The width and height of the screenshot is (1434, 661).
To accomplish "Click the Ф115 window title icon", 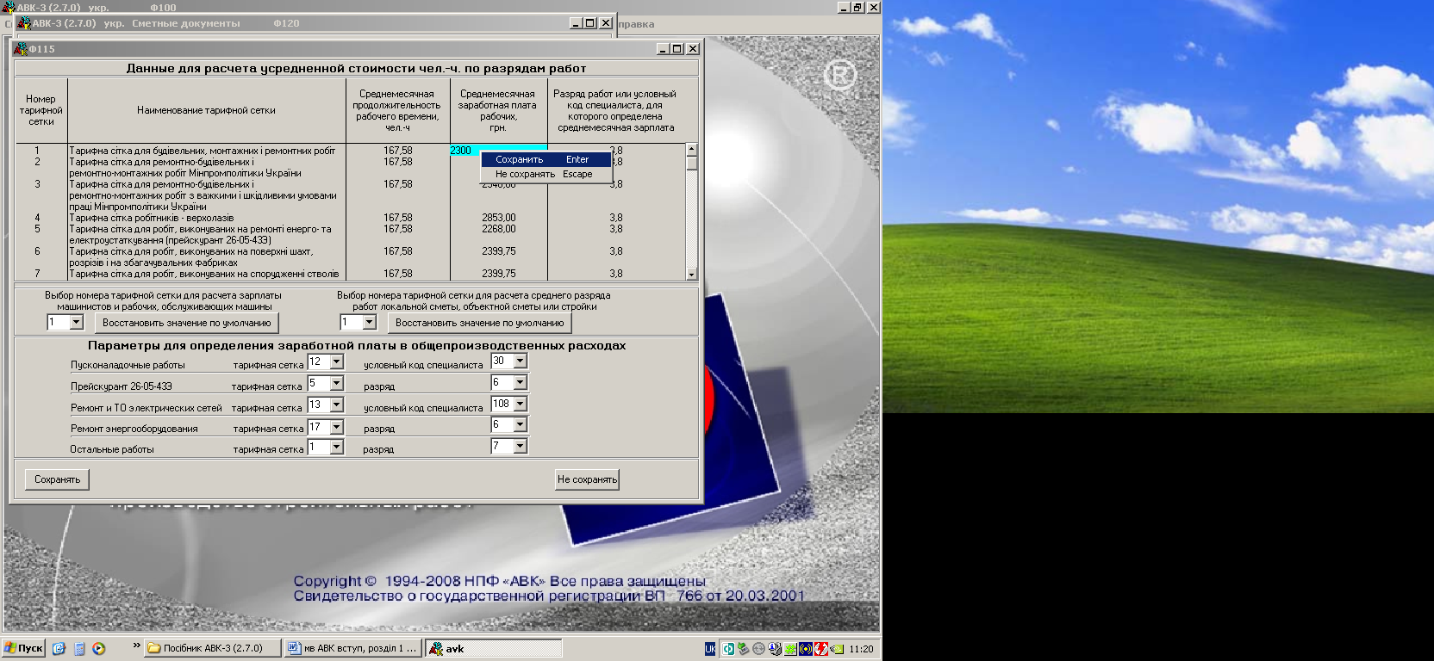I will (x=22, y=49).
